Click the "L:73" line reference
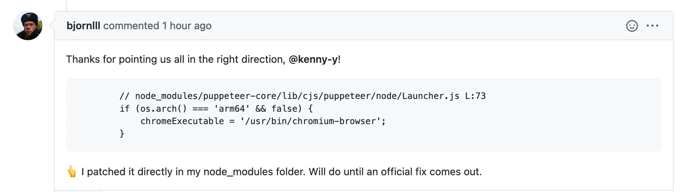Screen dimensions: 681x192 tap(475, 96)
